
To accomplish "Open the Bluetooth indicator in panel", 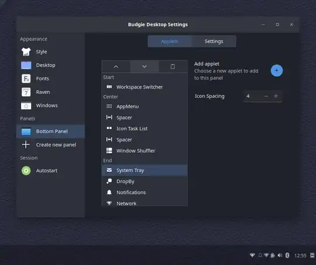I will pyautogui.click(x=287, y=255).
